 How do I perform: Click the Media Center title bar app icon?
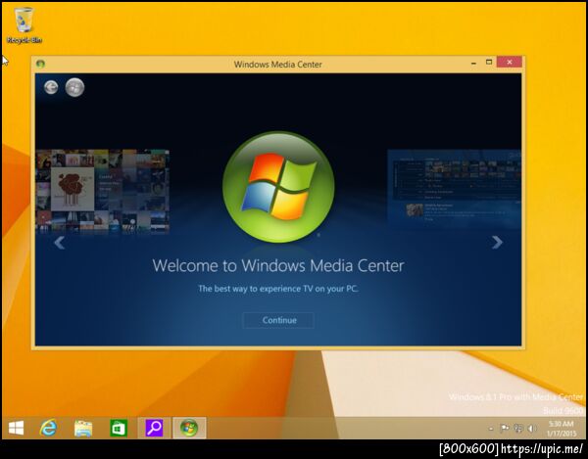click(x=40, y=64)
